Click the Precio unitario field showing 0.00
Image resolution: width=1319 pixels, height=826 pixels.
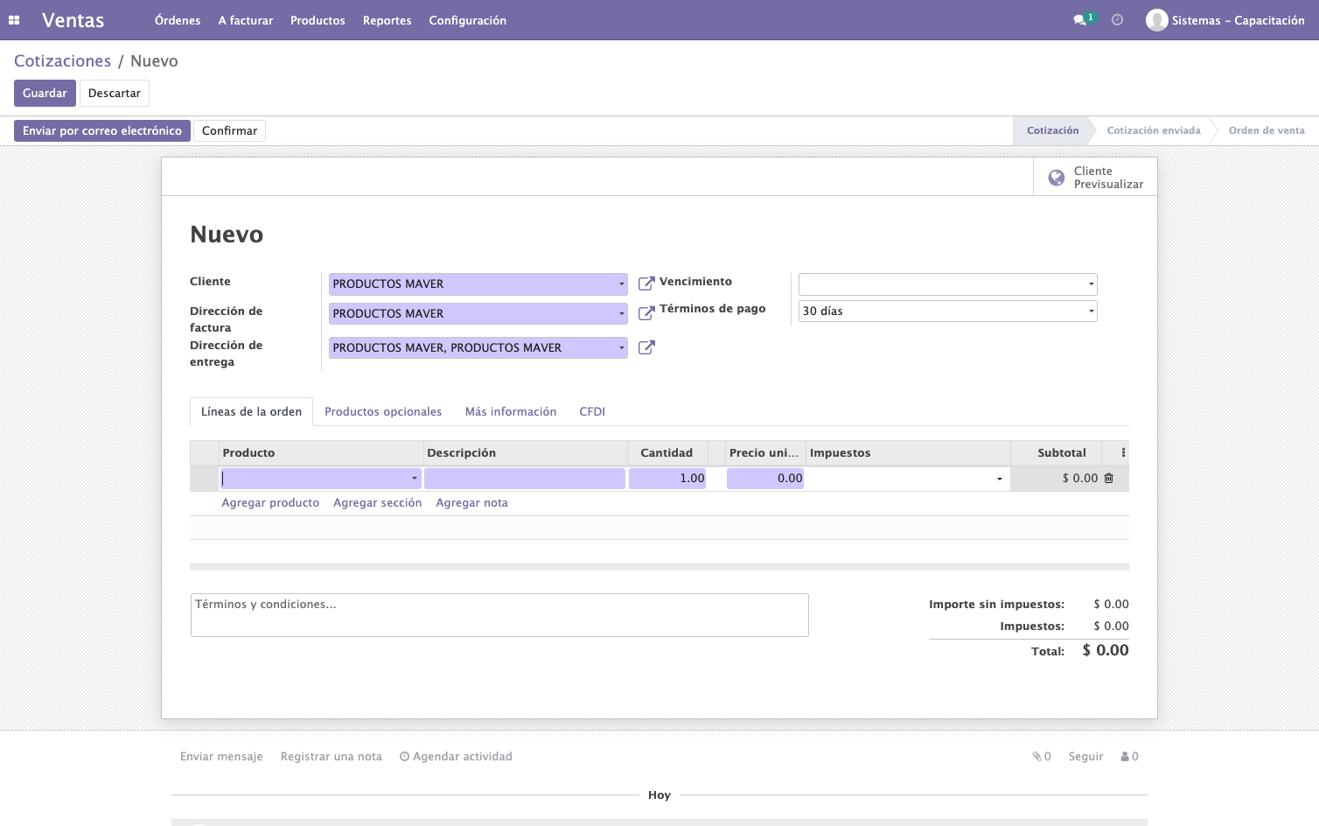tap(765, 479)
